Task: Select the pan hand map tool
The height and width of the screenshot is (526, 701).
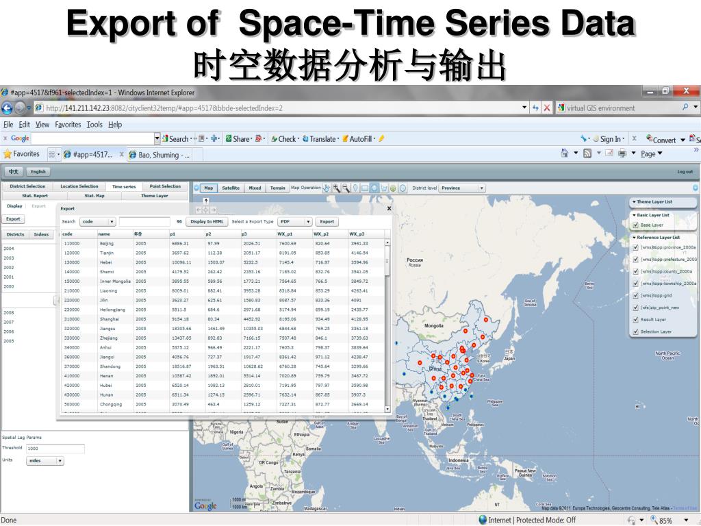Action: point(327,188)
